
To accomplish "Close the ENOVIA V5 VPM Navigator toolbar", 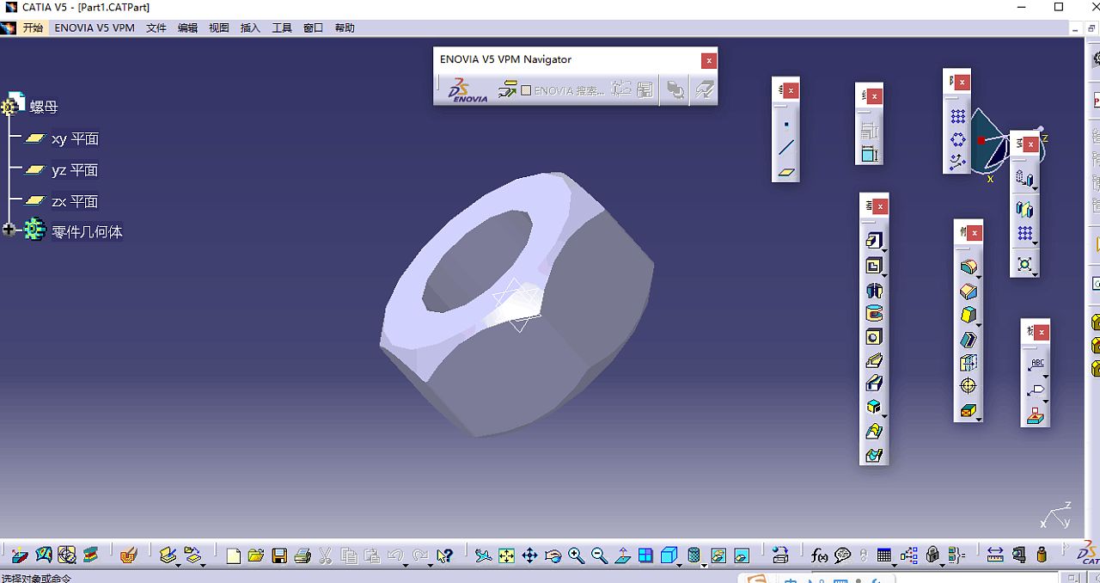I will click(x=708, y=60).
